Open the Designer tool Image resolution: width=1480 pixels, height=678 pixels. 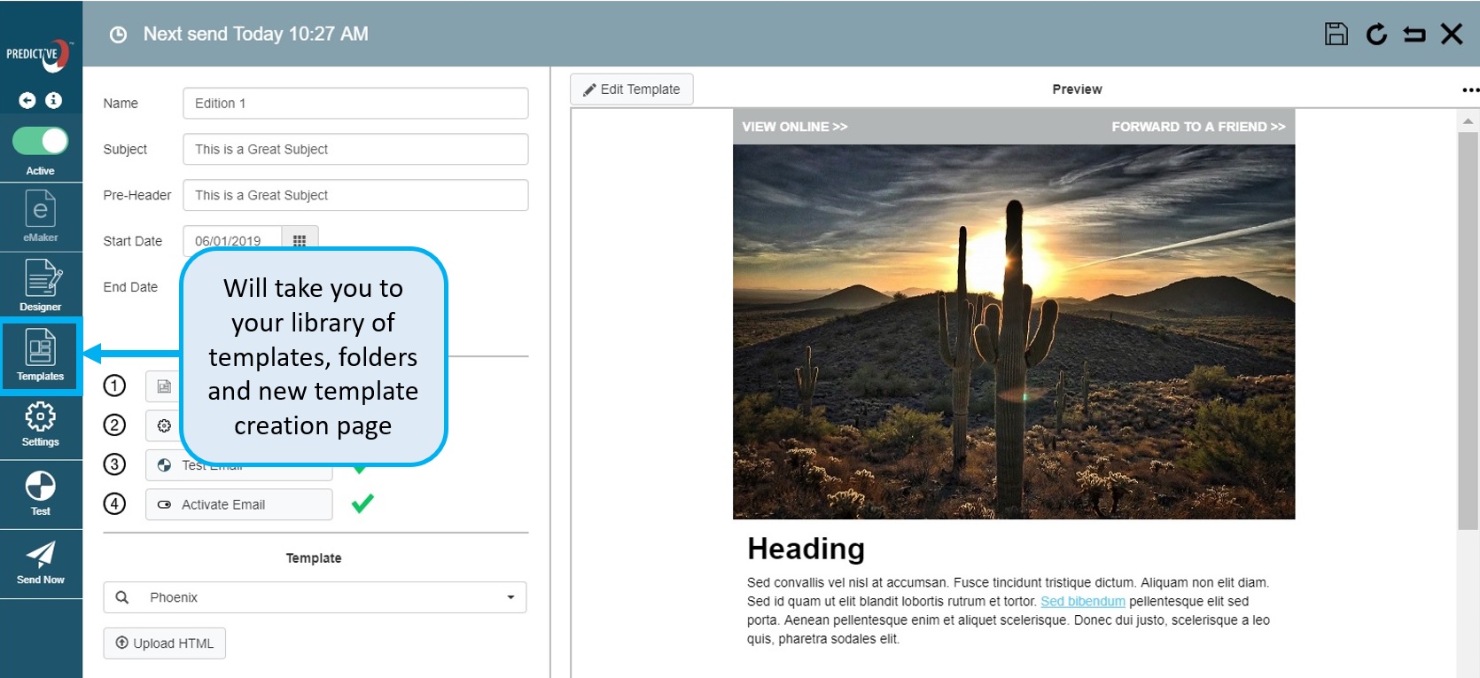41,284
